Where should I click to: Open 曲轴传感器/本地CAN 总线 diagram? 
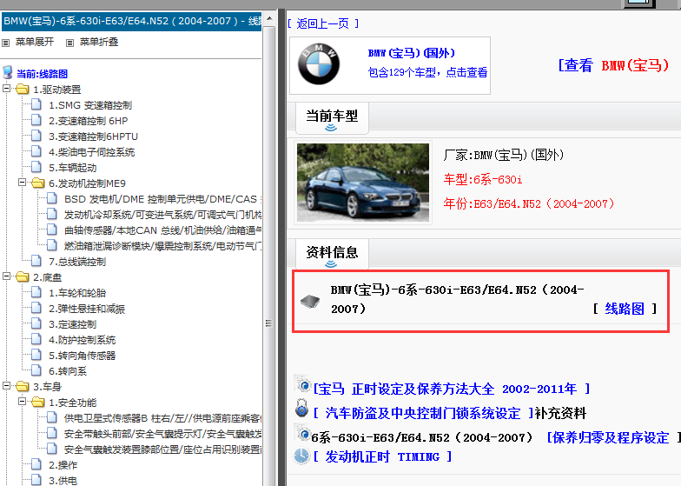[163, 231]
